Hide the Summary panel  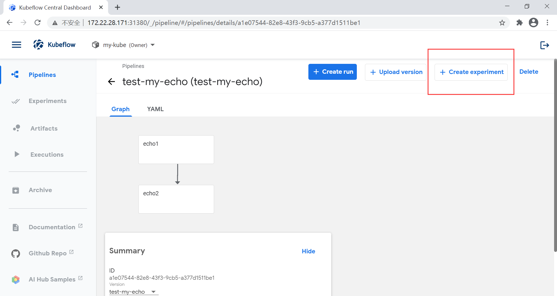click(308, 251)
